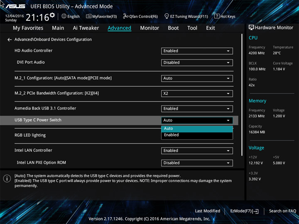Click the 12/04/2016 date text
299x224 pixels.
click(15, 16)
